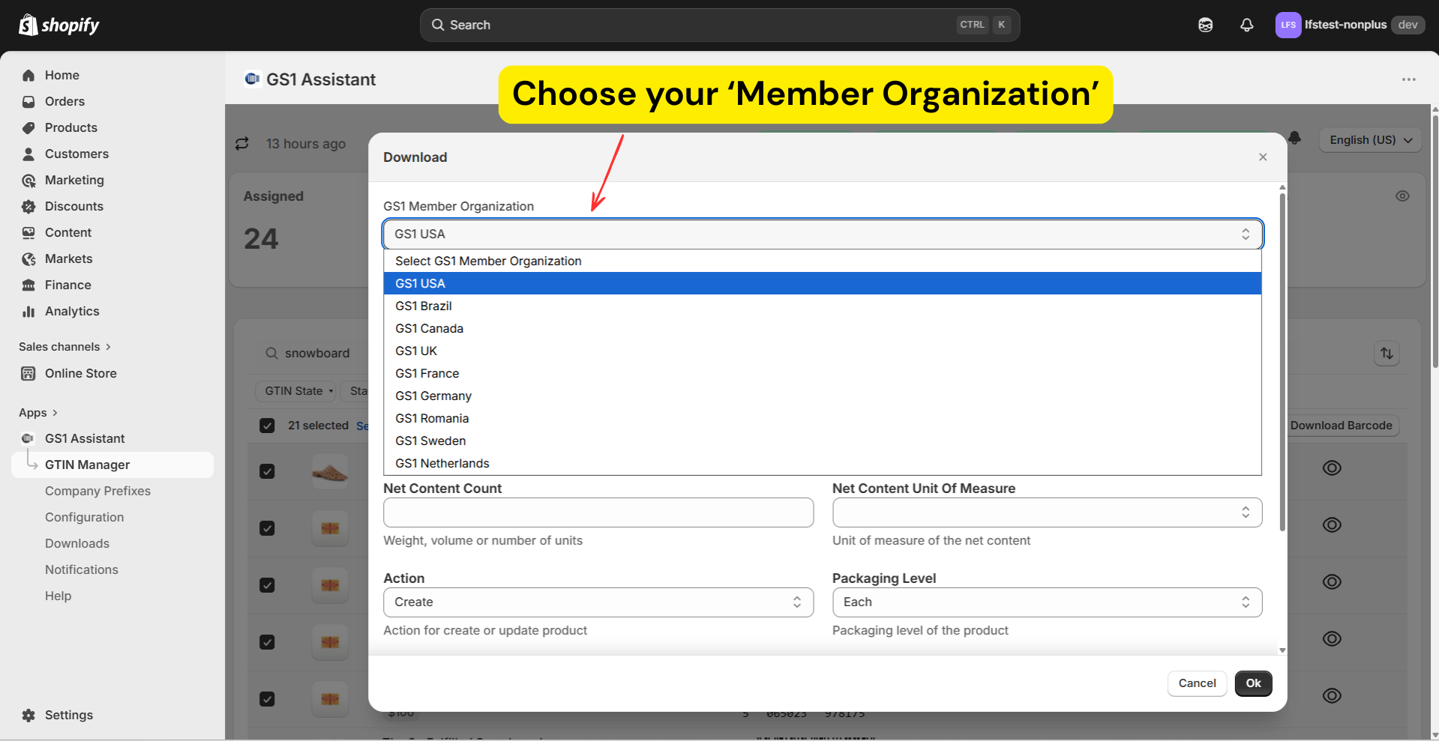The image size is (1439, 741).
Task: Open Orders in sidebar
Action: (x=64, y=101)
